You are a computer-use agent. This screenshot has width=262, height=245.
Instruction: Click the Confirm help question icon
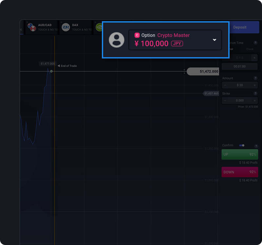256,146
